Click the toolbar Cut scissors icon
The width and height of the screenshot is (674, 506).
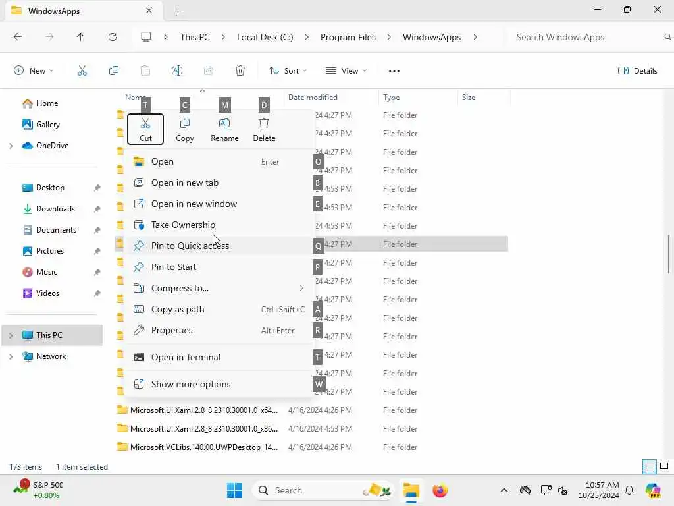coord(82,71)
